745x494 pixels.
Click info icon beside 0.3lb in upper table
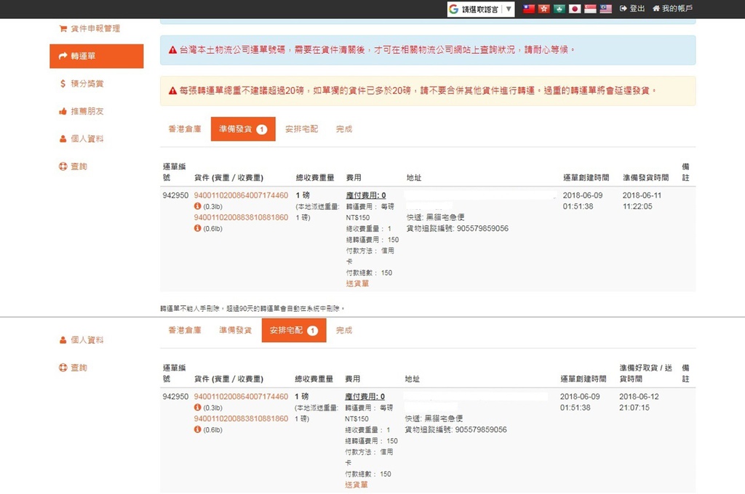tap(197, 206)
